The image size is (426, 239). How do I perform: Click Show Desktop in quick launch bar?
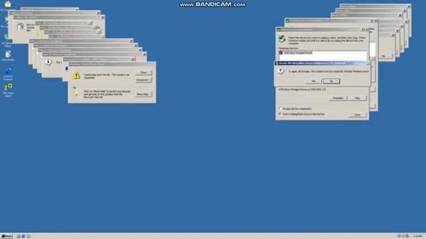click(x=18, y=236)
